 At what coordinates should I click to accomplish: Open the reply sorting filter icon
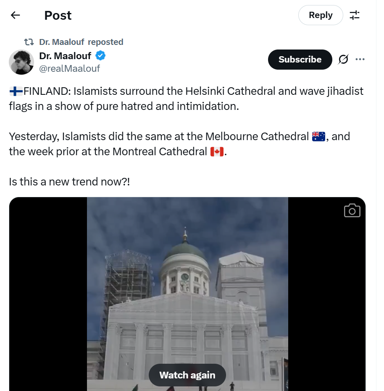(355, 16)
